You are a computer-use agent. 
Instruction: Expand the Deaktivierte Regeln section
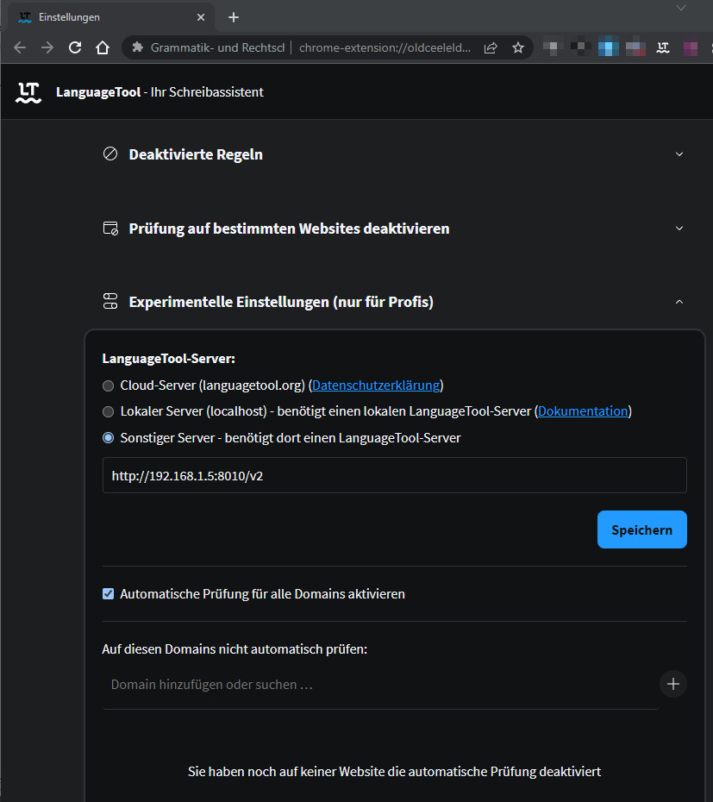[x=679, y=154]
